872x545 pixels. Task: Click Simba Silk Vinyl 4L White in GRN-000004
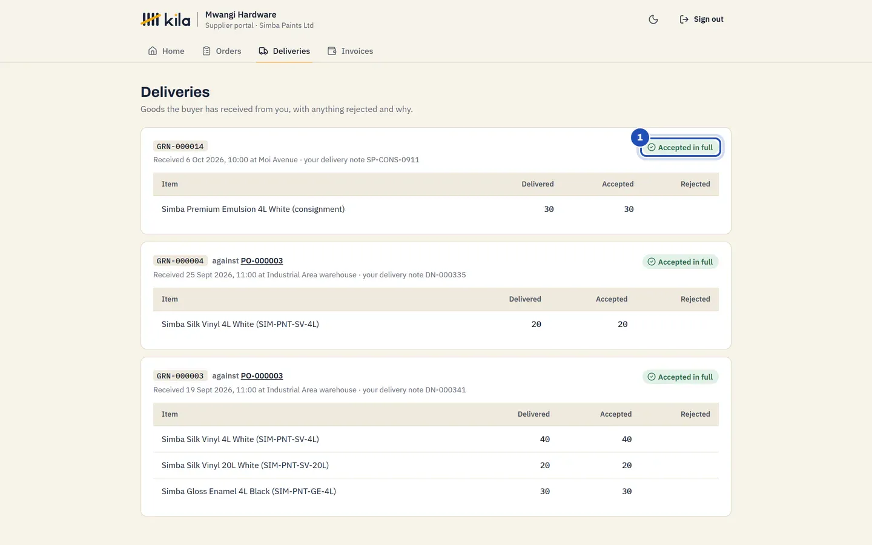pyautogui.click(x=240, y=325)
